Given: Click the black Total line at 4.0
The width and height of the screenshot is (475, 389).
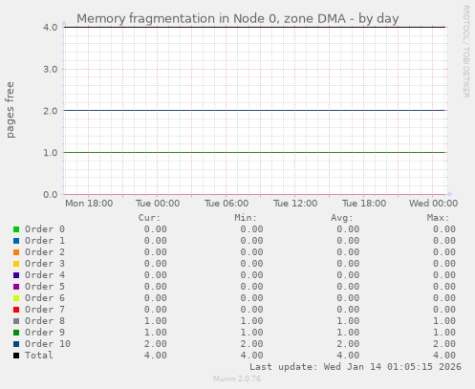Looking at the screenshot, I should click(x=255, y=27).
